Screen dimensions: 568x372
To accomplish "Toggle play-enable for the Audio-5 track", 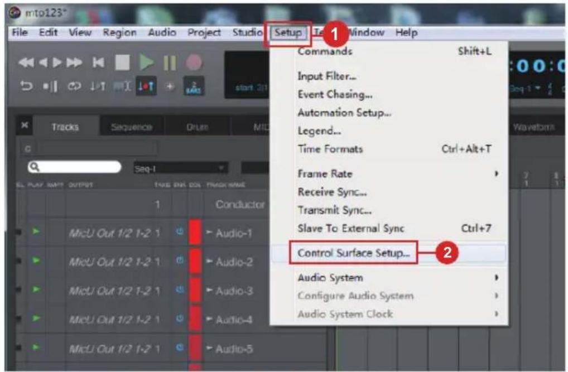I will pyautogui.click(x=36, y=347).
